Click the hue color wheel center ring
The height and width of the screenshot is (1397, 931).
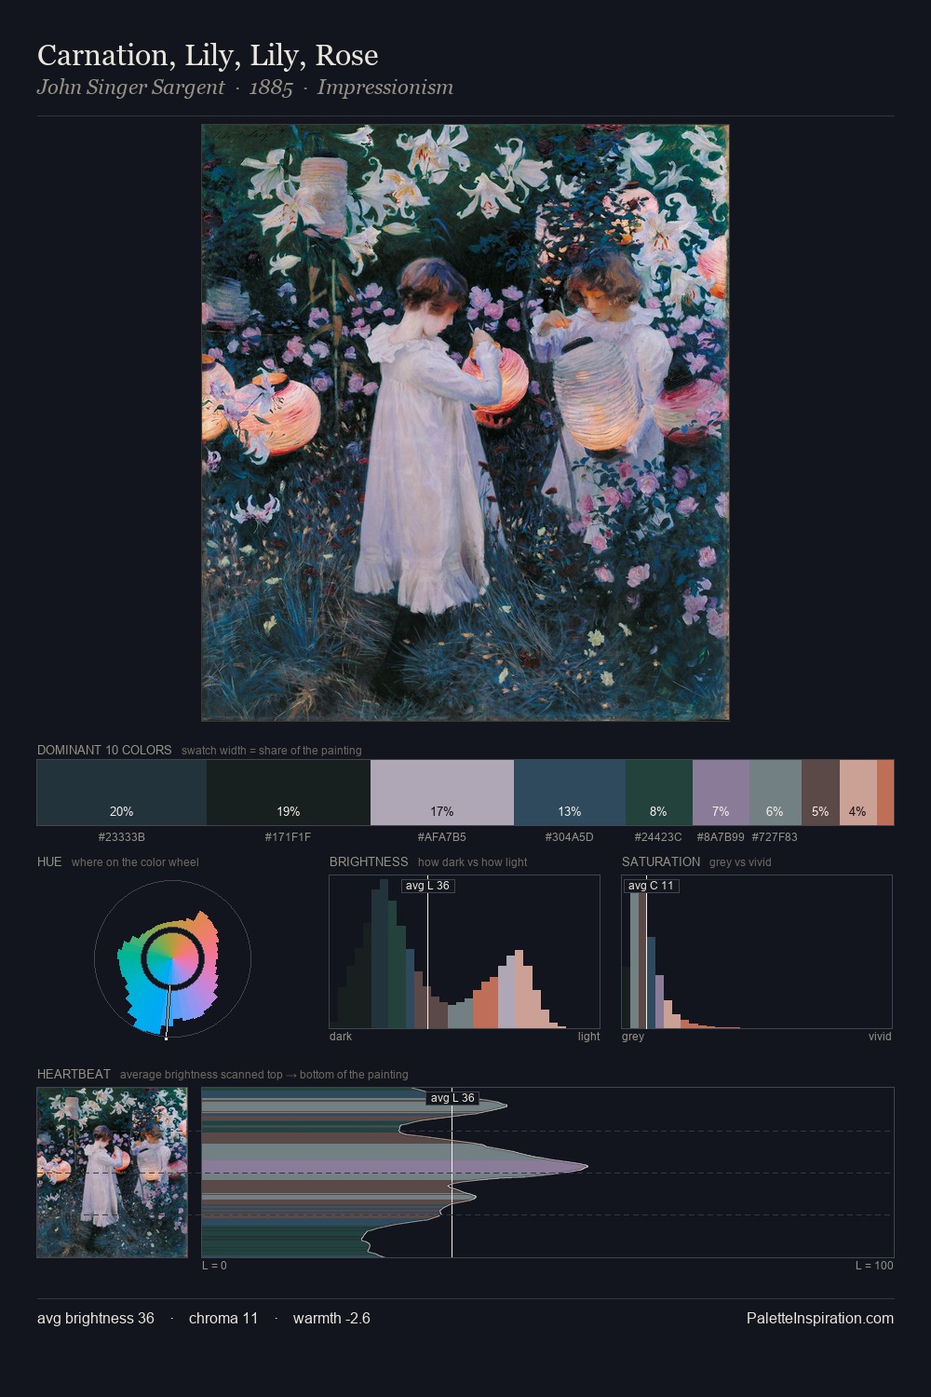coord(172,958)
